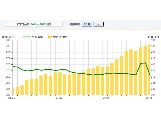Click the 価格(万円) axis title
Viewport: 161px width, 121px height.
tap(9, 37)
